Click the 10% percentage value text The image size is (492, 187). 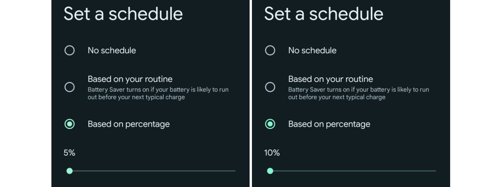[x=272, y=153]
